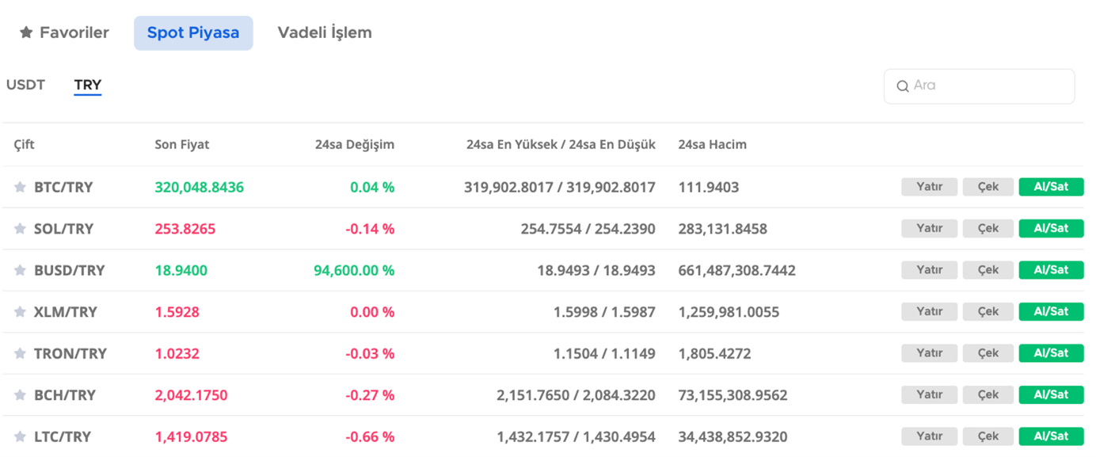Viewport: 1096px width, 457px height.
Task: Toggle BUSD/TRY as a favorite pair
Action: (x=20, y=270)
